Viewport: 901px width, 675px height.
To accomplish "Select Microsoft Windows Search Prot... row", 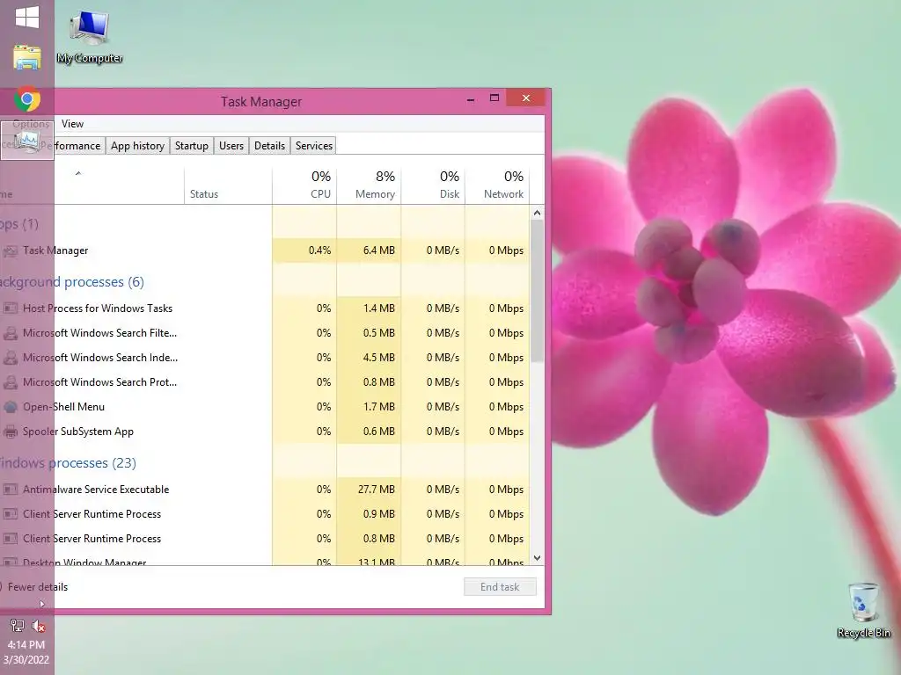I will click(264, 382).
